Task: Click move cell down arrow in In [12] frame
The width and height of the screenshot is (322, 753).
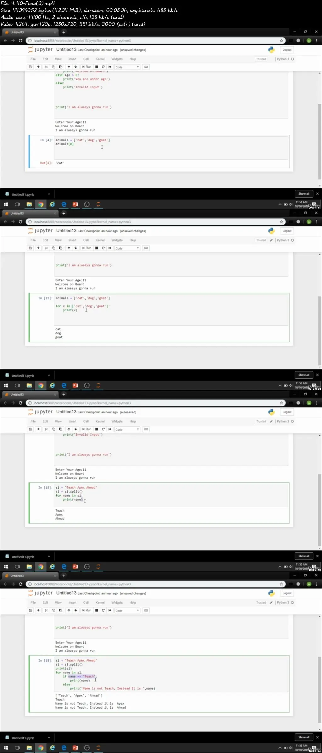Action: click(x=76, y=248)
